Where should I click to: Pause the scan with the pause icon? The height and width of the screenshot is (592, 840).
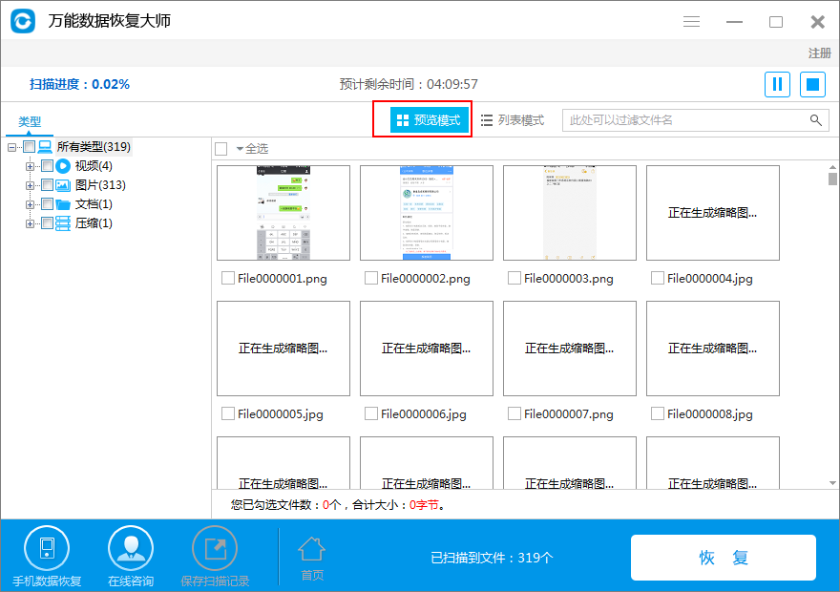[x=777, y=85]
